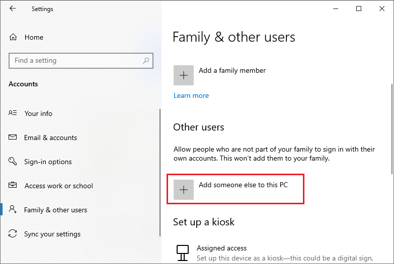This screenshot has height=264, width=394.
Task: Click the right-side vertical scrollbar
Action: click(x=392, y=129)
